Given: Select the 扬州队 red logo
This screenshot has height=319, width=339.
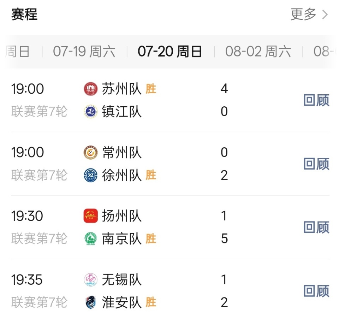Looking at the screenshot, I should [91, 216].
